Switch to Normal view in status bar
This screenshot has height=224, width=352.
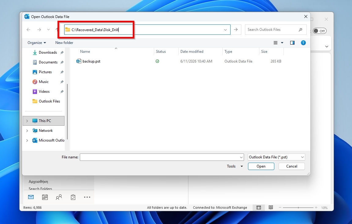[259, 208]
